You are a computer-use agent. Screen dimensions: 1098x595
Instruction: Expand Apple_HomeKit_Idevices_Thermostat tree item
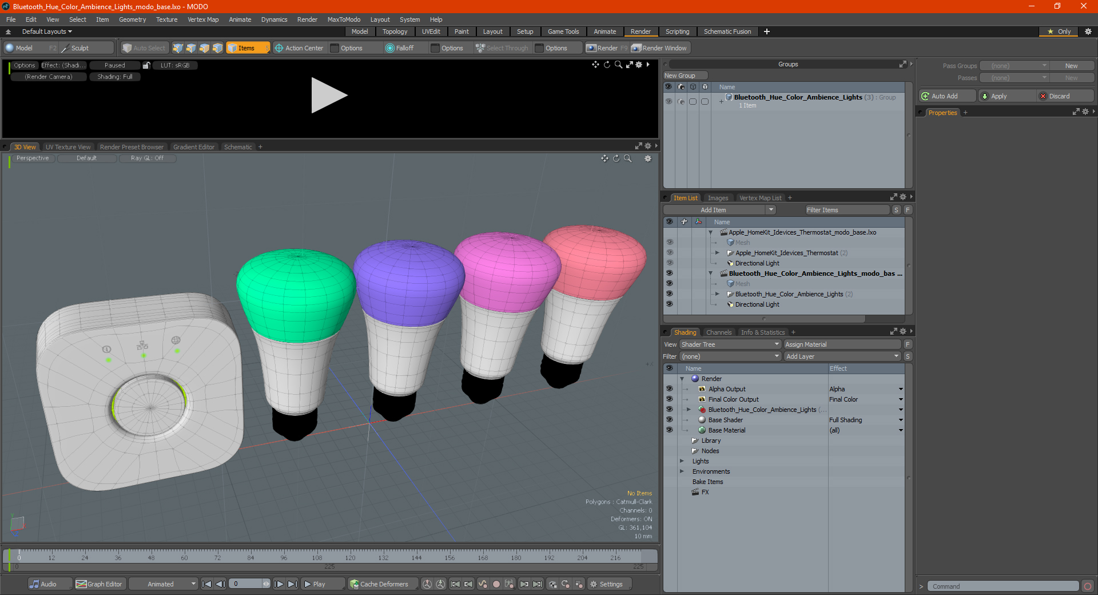point(717,253)
